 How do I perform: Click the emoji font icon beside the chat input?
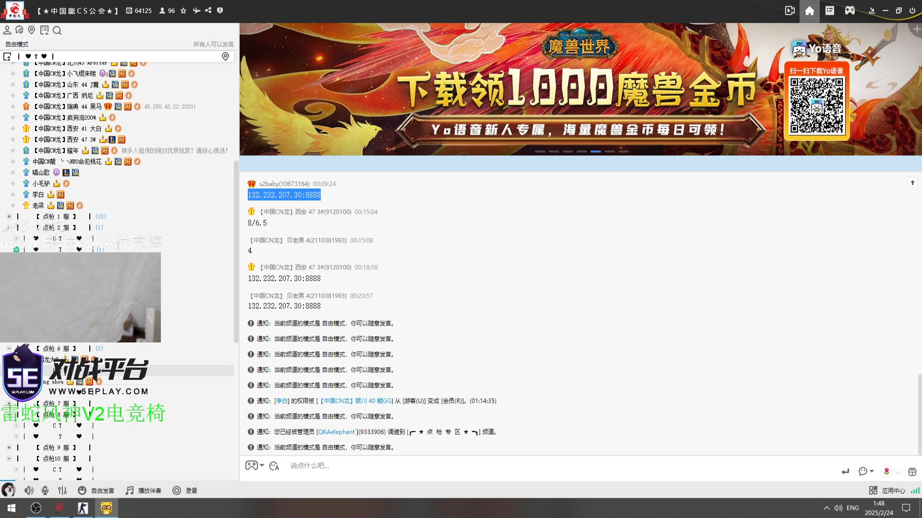pos(274,466)
